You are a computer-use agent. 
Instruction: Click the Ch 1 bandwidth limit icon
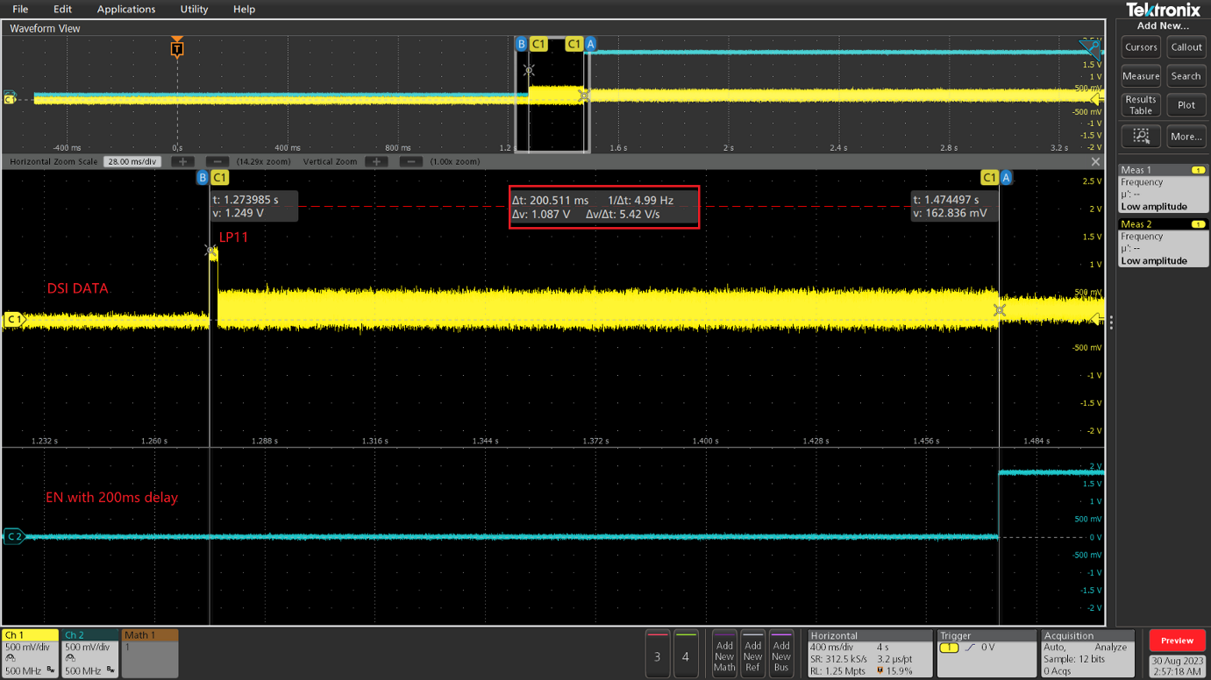pyautogui.click(x=51, y=670)
